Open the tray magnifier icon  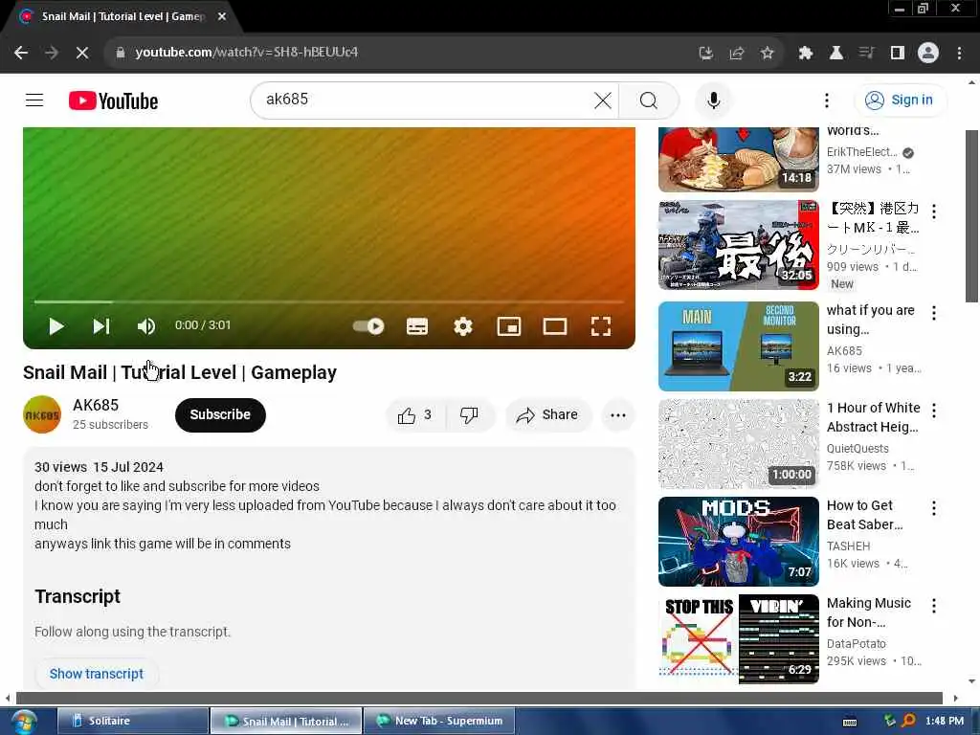(x=908, y=721)
